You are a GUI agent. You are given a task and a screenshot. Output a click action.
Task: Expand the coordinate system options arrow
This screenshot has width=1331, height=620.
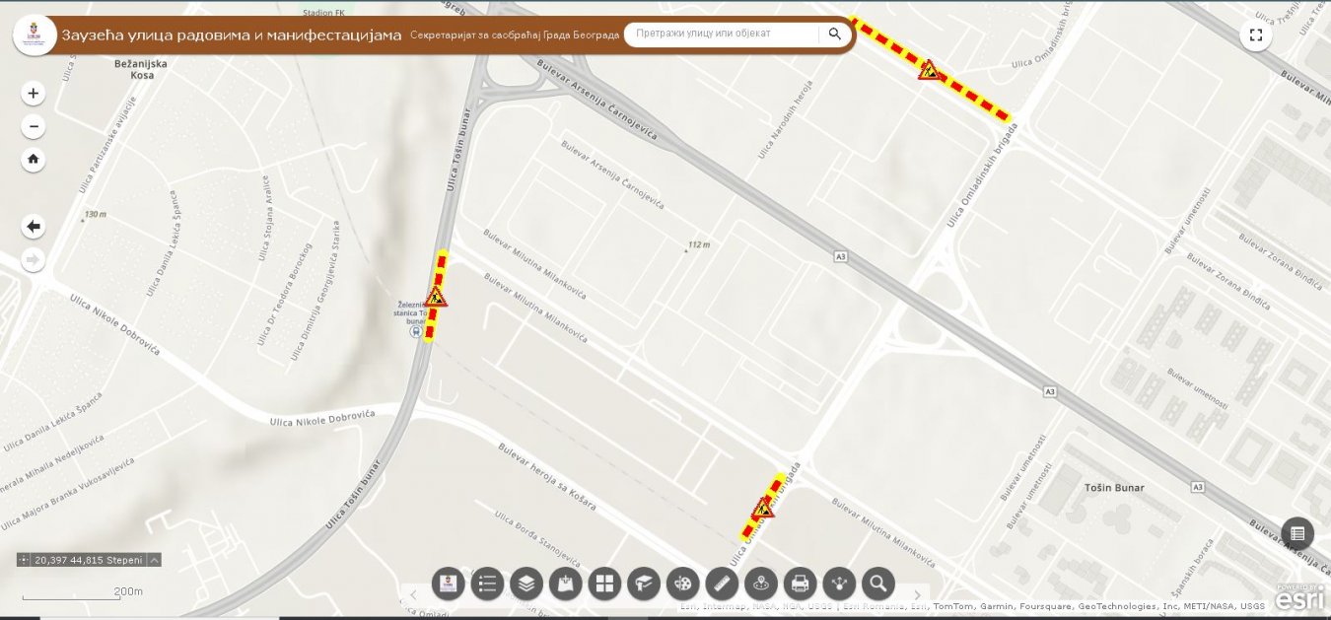(155, 560)
